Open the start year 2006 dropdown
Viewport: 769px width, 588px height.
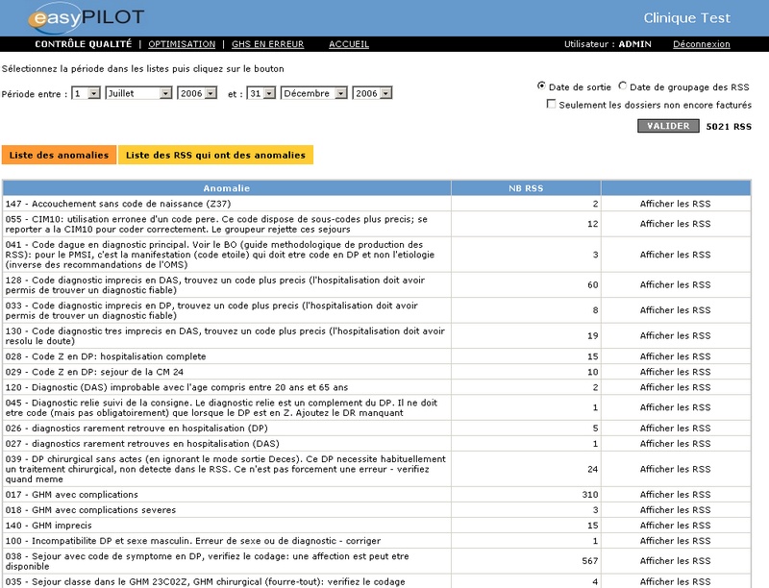click(x=197, y=93)
